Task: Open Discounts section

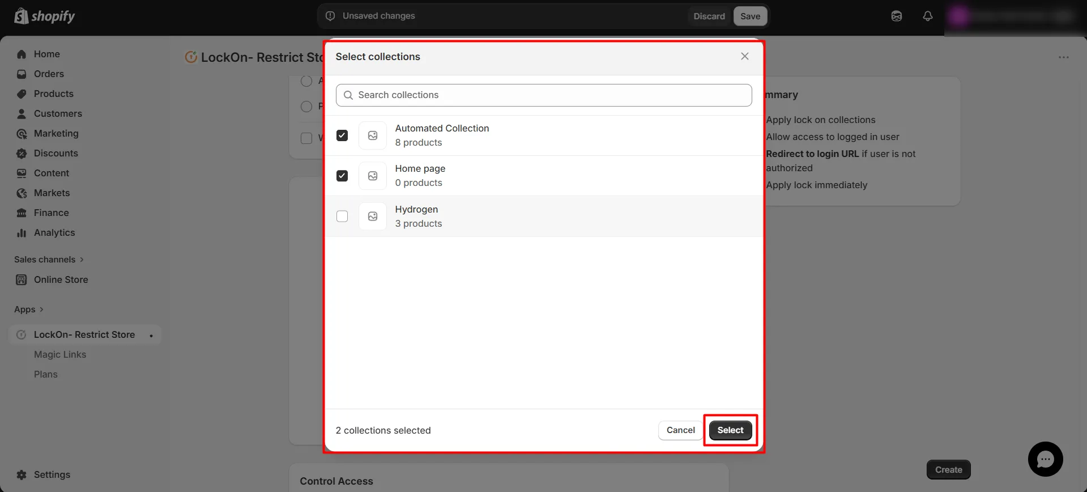Action: [x=56, y=153]
